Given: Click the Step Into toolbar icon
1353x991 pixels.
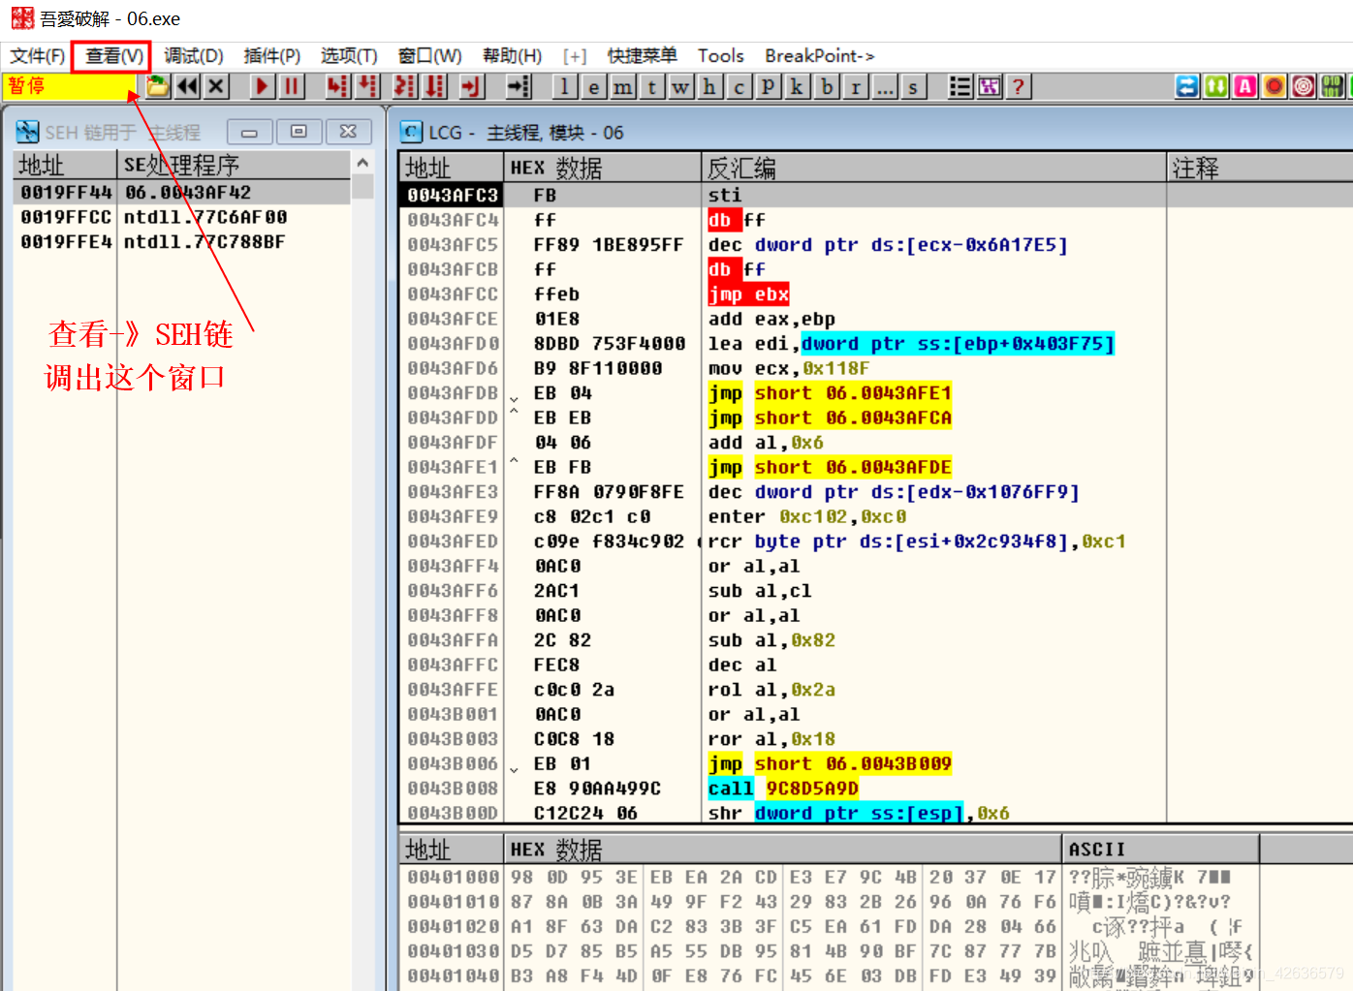Looking at the screenshot, I should point(337,87).
